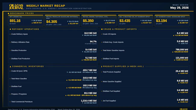This screenshot has width=196, height=110.
Task: Click the Data Source U.S. Energy Information Administration subtitle
Action: coord(59,8)
